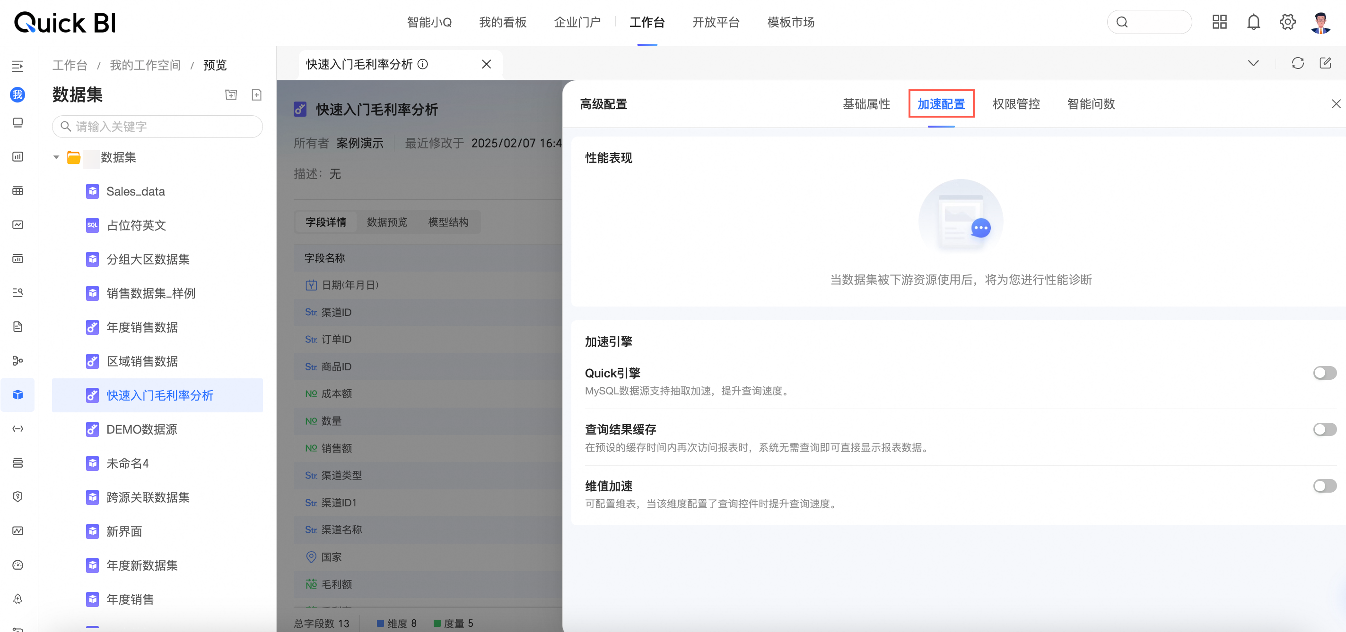Click the refresh icon above the panel
Image resolution: width=1346 pixels, height=632 pixels.
[1297, 63]
